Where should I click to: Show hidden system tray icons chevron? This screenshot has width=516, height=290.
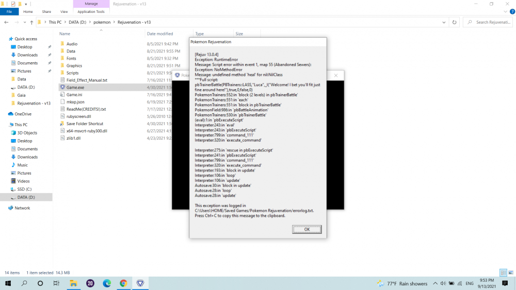[x=435, y=283]
